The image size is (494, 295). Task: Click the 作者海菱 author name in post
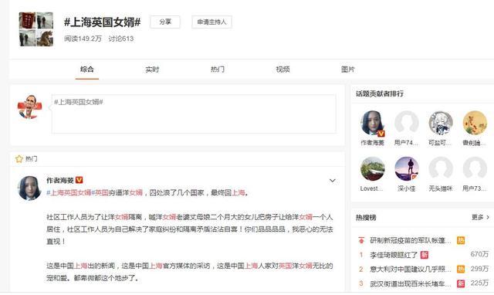click(60, 180)
